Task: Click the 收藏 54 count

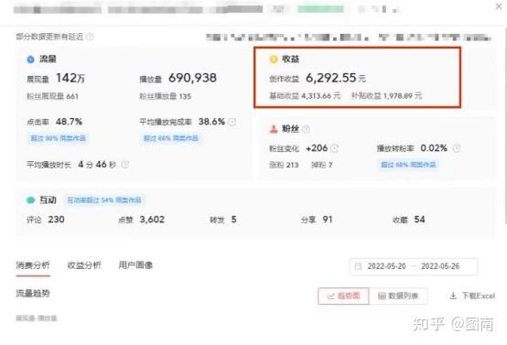Action: tap(409, 220)
